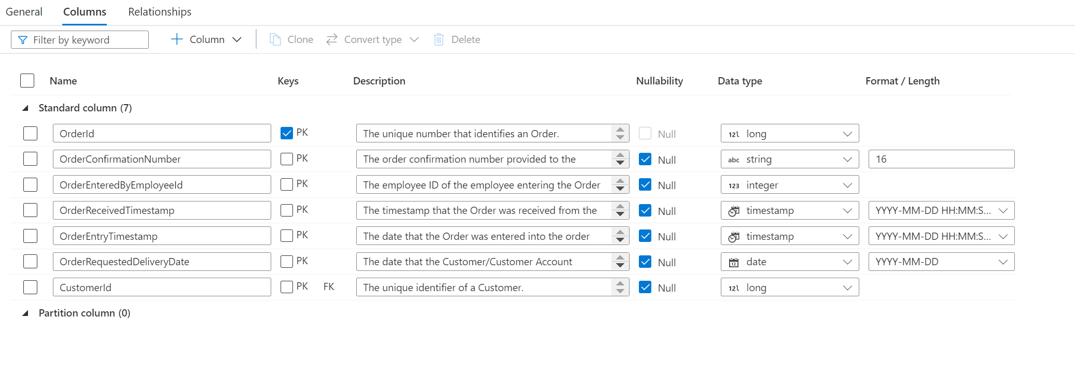Uncheck Null for OrderConfirmationNumber
The height and width of the screenshot is (374, 1075).
pyautogui.click(x=645, y=159)
